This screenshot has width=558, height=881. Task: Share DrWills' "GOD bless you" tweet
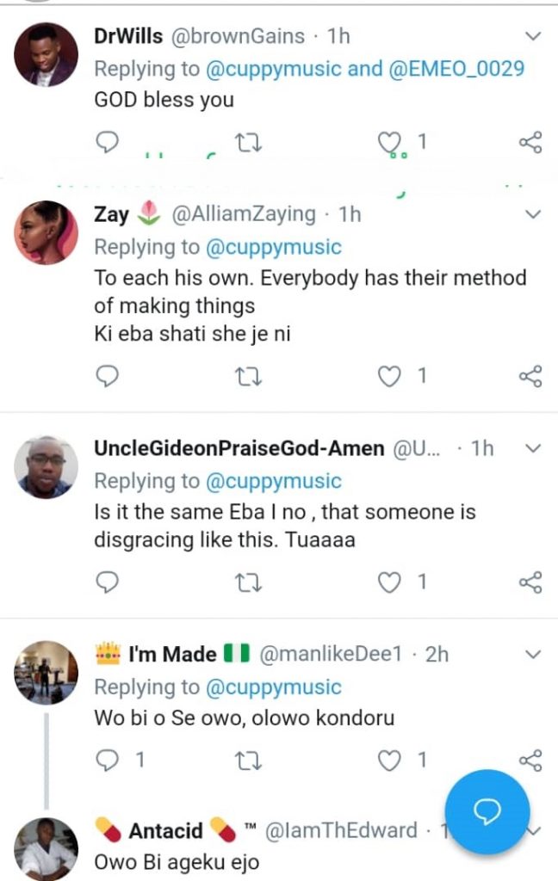pos(531,142)
